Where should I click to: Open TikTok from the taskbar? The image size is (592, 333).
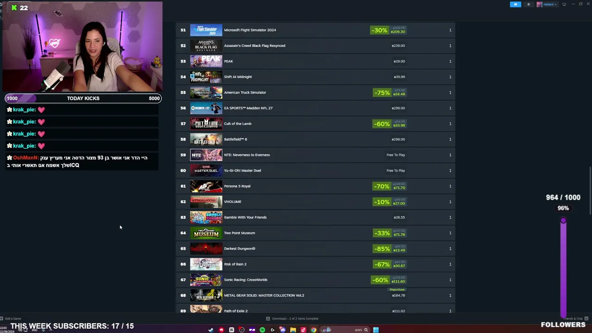click(303, 330)
